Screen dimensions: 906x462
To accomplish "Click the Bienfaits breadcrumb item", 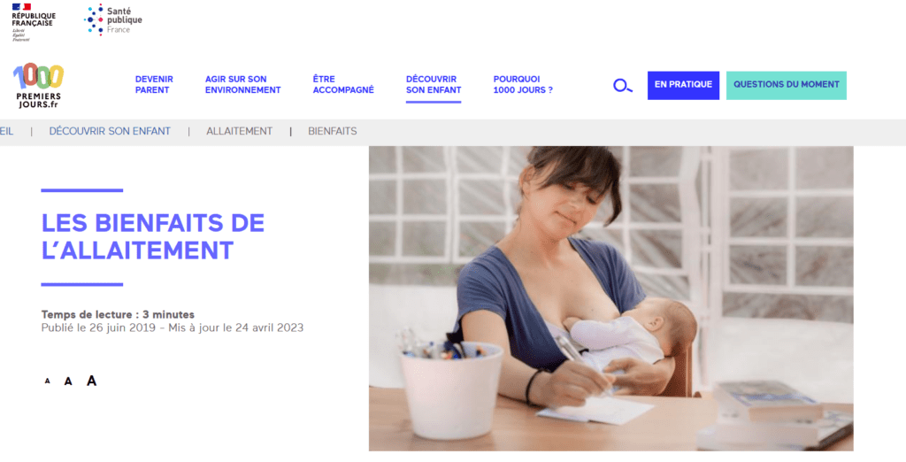I will (x=333, y=131).
